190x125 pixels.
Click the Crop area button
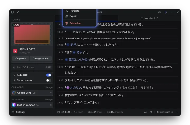tap(21, 59)
